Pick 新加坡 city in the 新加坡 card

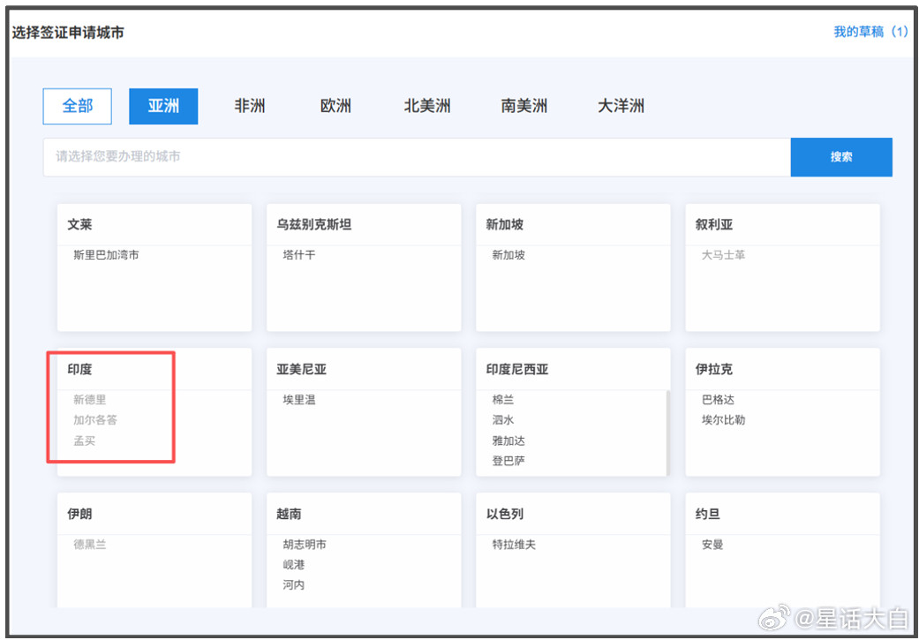[x=508, y=255]
